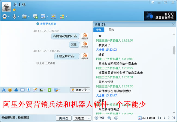Click the magic emoticon wizard hat icon

coord(16,90)
